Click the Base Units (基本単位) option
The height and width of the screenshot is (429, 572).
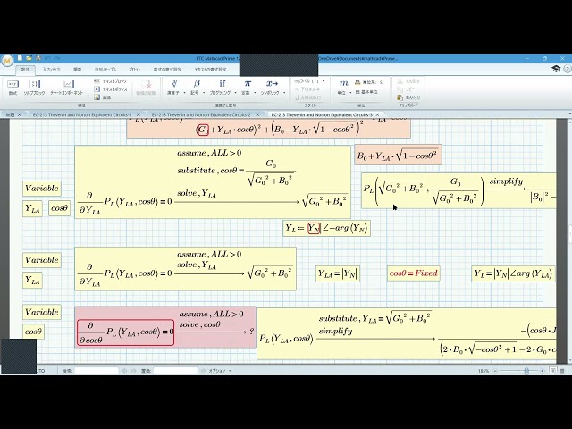click(366, 92)
